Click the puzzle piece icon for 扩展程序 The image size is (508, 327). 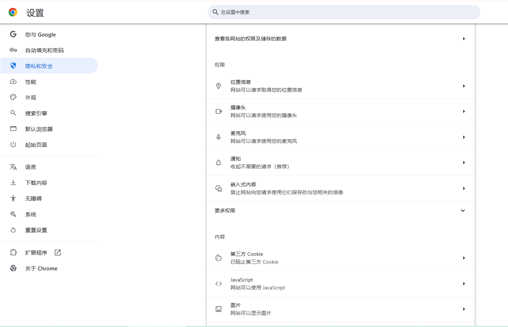(x=13, y=253)
